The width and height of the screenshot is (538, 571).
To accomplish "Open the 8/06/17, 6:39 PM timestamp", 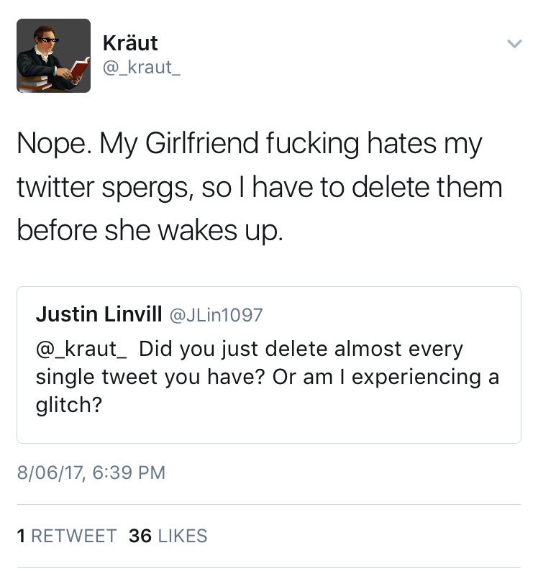I will coord(91,472).
